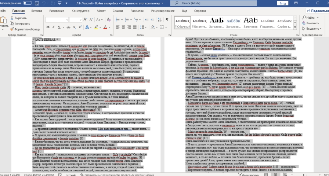
Task: Toggle the AutoSave switch
Action: tap(27, 3)
